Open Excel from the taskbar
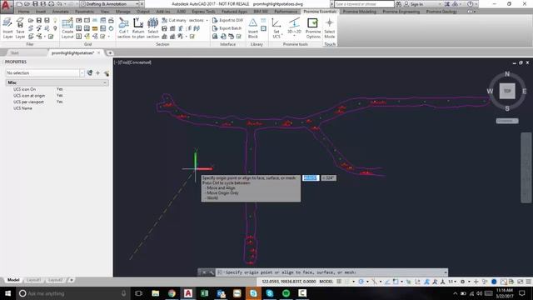 pos(204,293)
